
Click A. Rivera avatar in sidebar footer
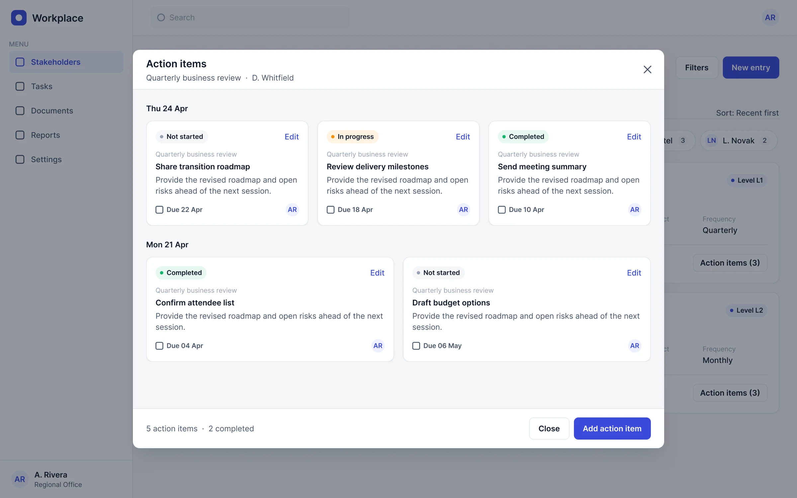pos(20,479)
